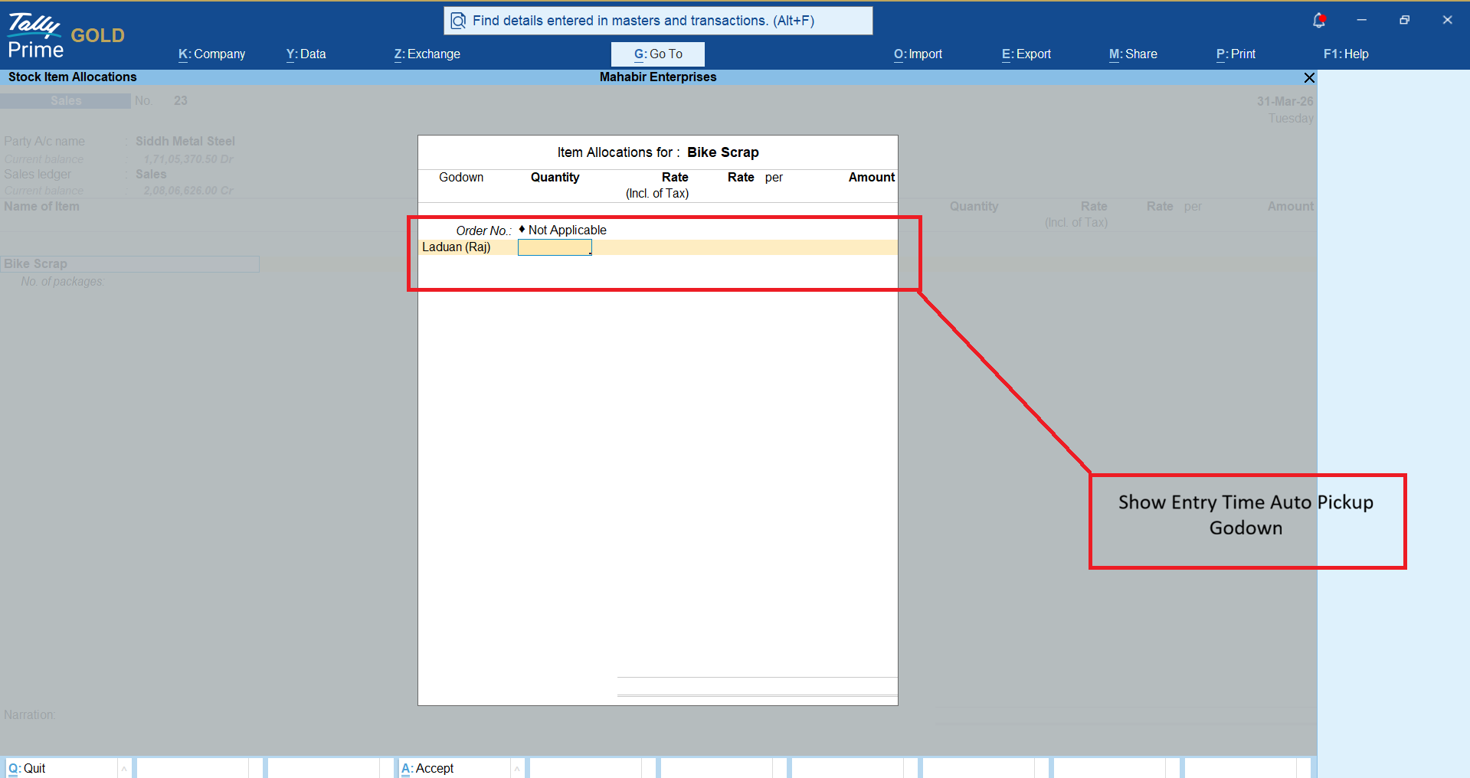Select the Laduan (Raj) godown entry
1470x778 pixels.
pos(457,247)
